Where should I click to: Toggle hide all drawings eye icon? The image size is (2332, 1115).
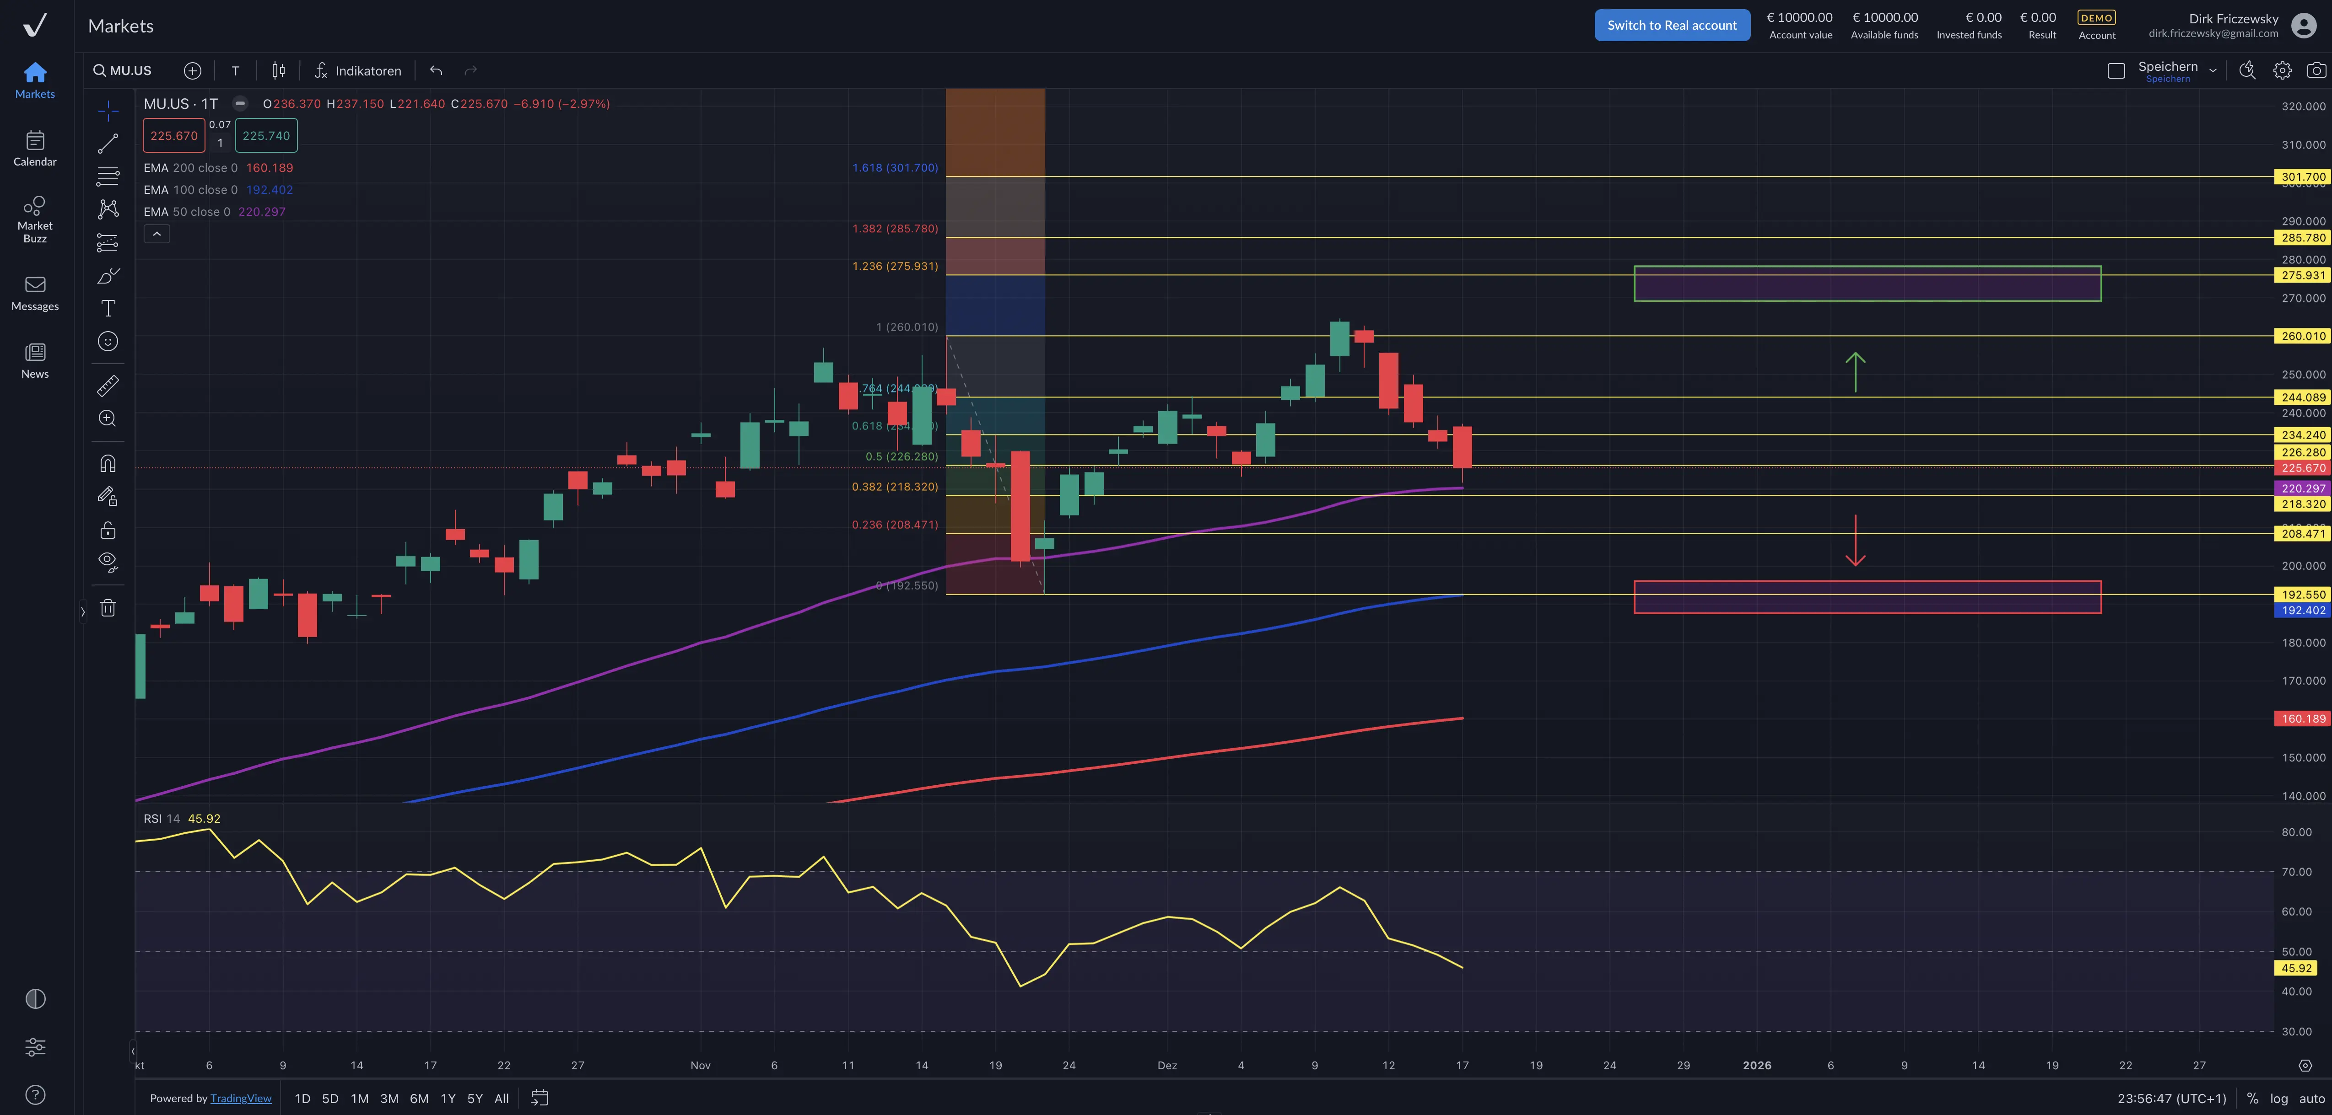108,562
